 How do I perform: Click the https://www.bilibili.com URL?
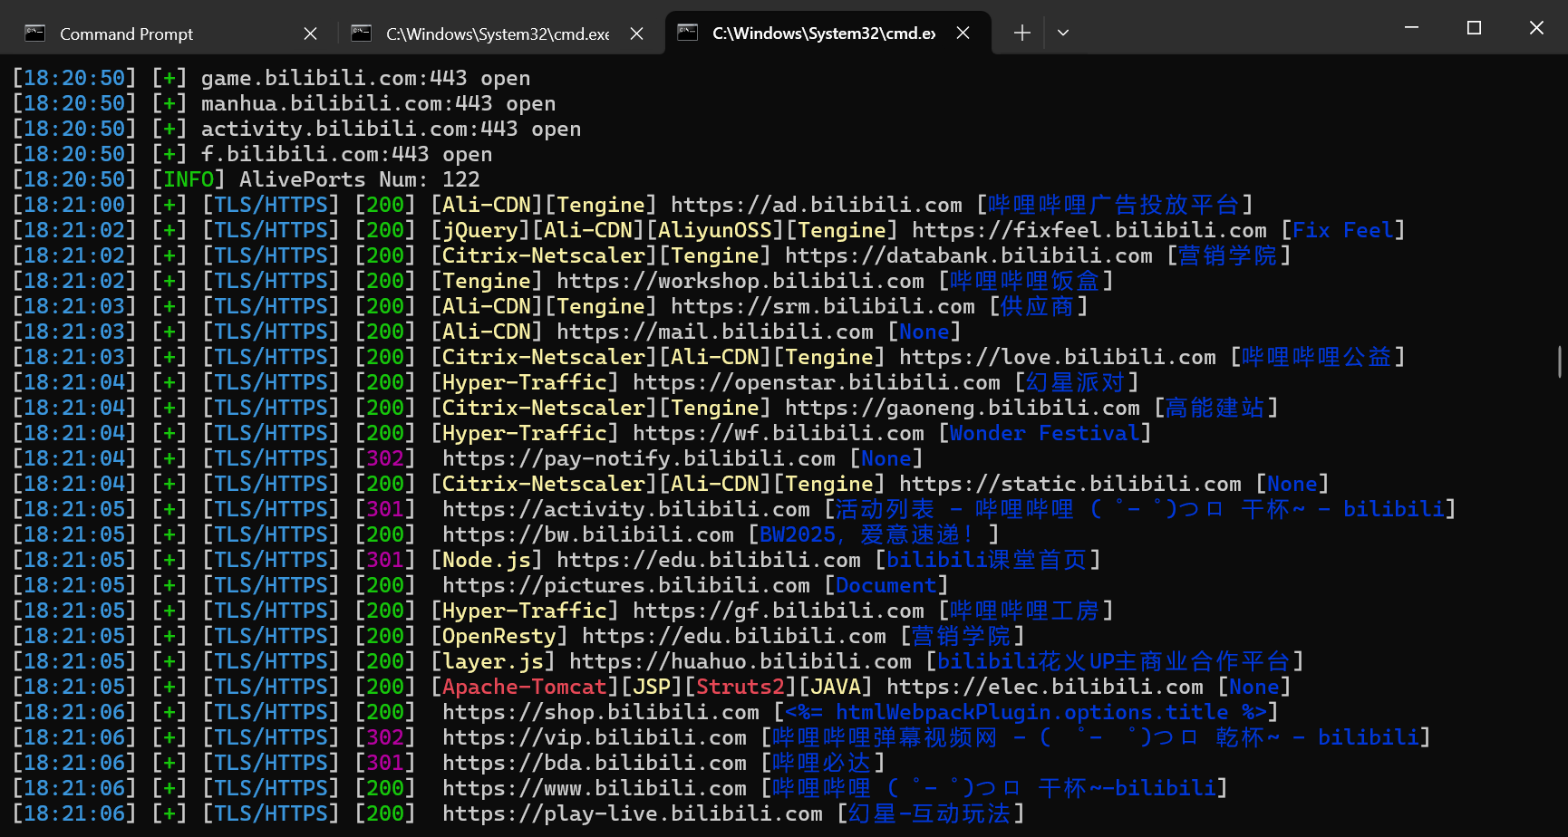coord(594,789)
